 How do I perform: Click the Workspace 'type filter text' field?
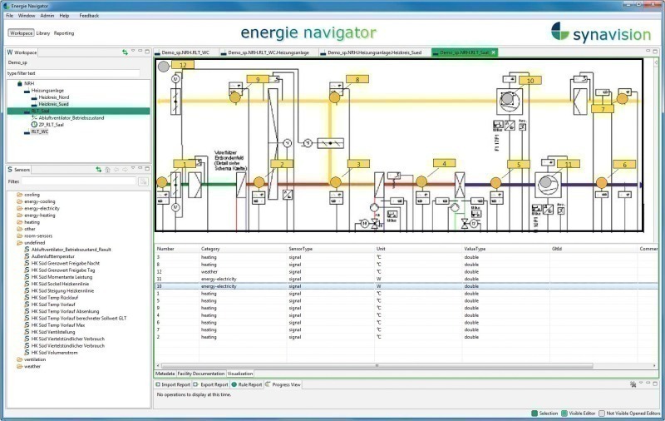[73, 73]
